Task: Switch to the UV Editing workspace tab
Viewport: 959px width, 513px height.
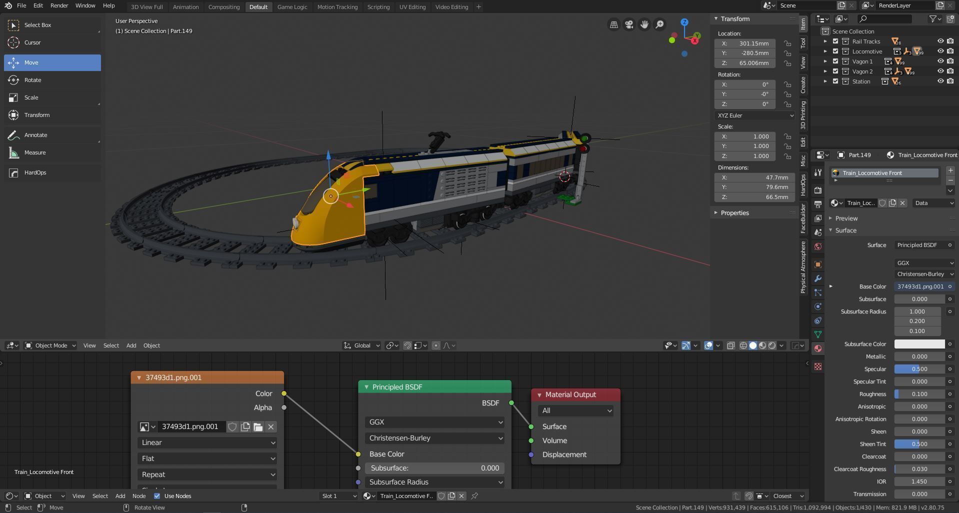Action: [x=412, y=7]
